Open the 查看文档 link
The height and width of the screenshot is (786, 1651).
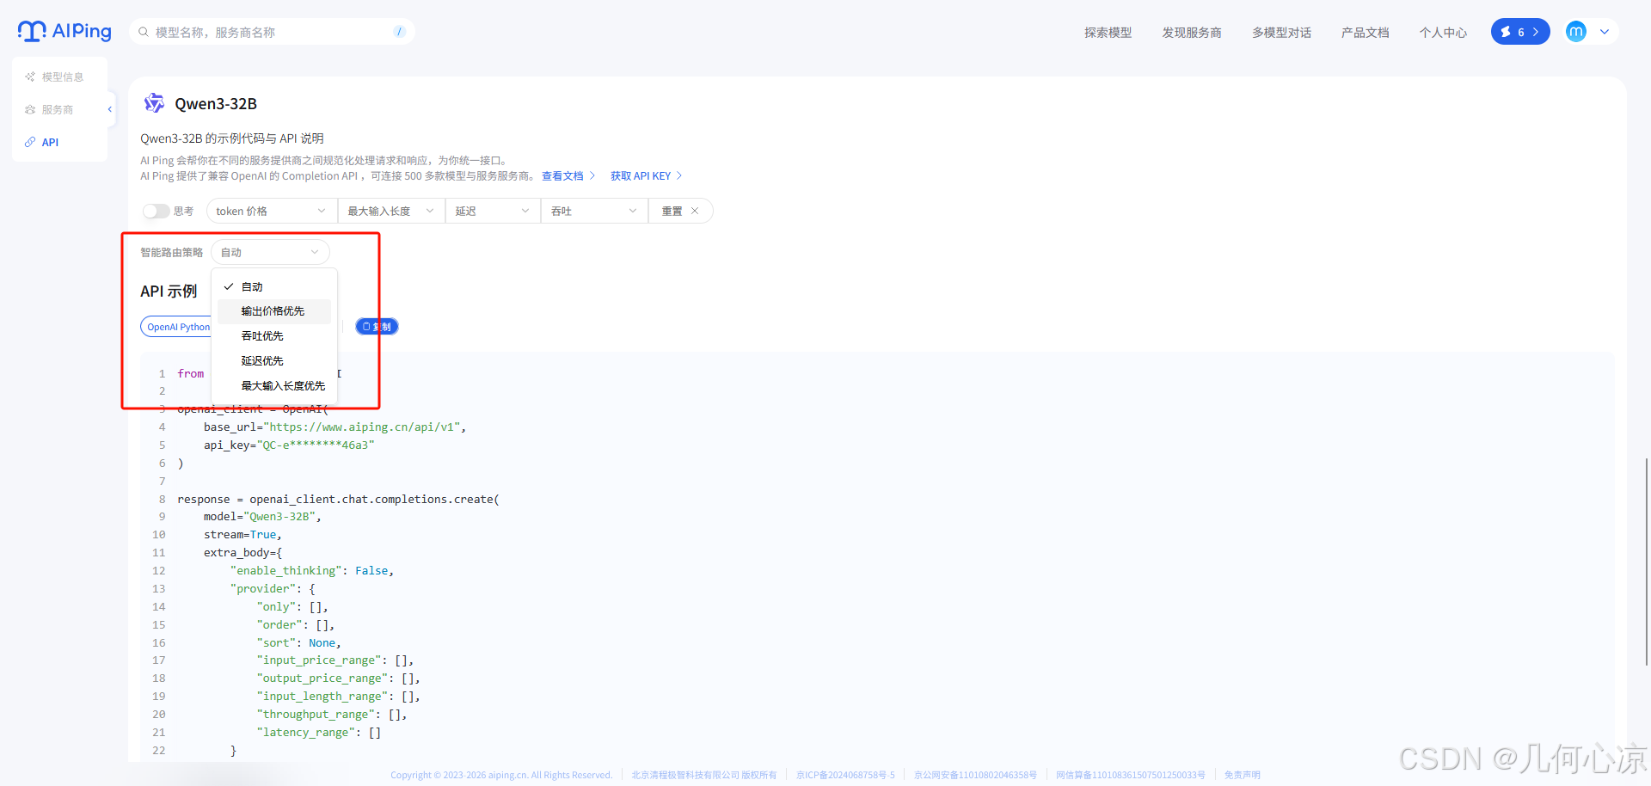click(x=568, y=176)
